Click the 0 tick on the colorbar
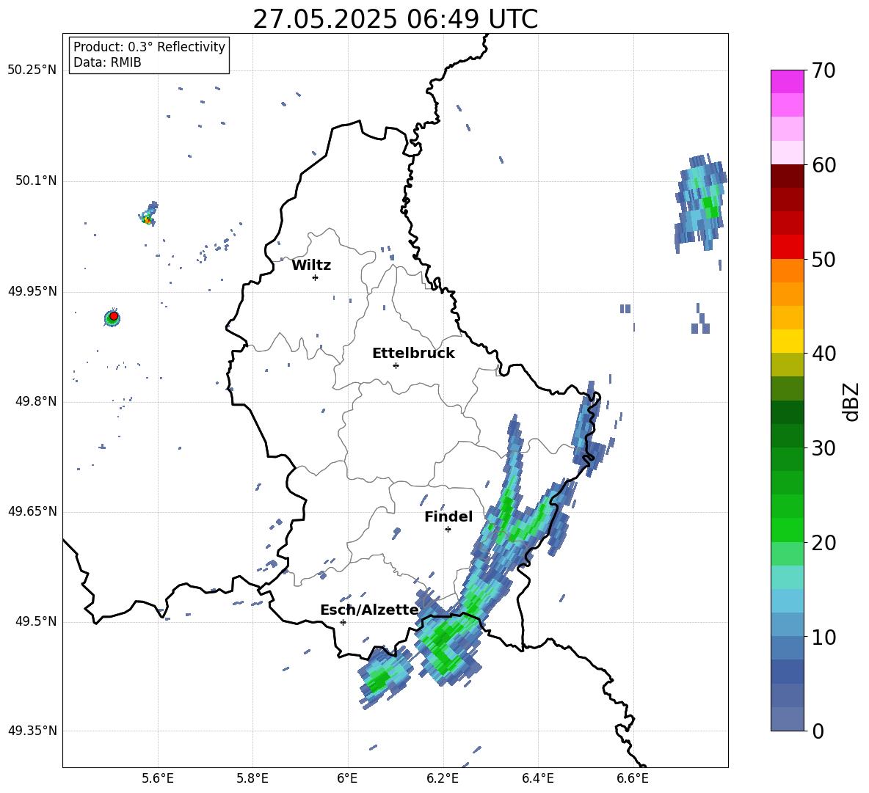 click(818, 731)
